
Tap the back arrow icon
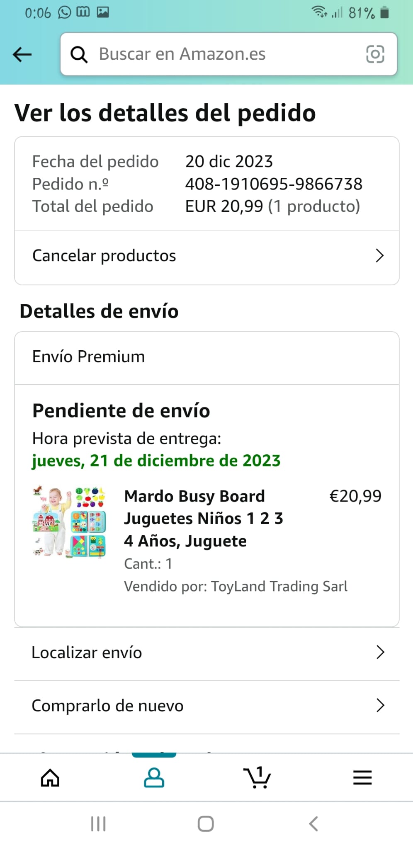pos(22,54)
